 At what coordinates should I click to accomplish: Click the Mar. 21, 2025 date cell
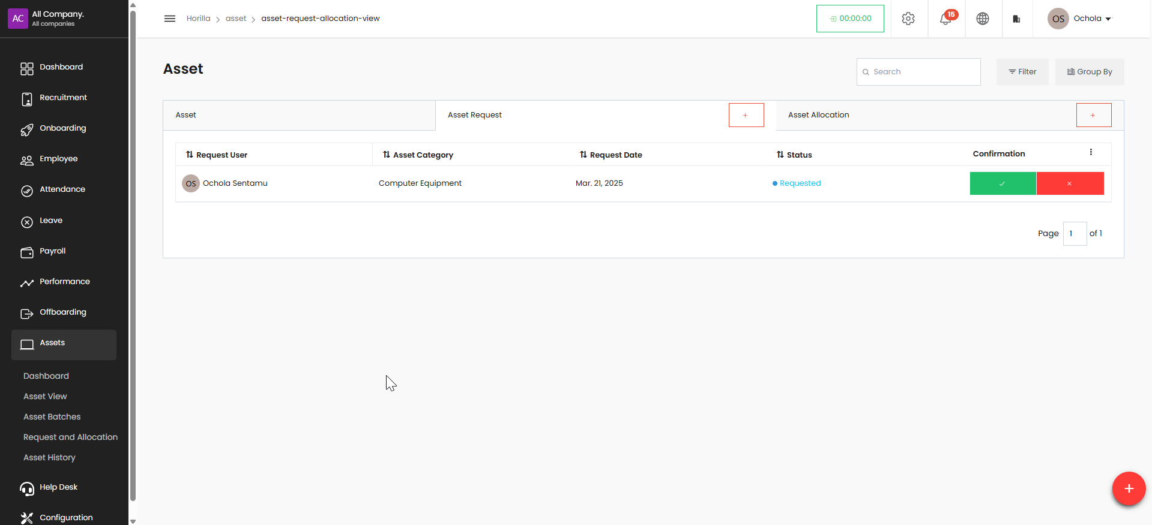coord(599,183)
